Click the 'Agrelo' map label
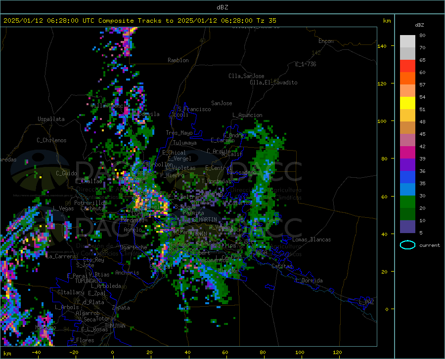This screenshot has width=445, height=359. [x=133, y=230]
